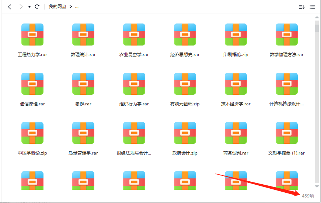Click 我的网盘 in breadcrumb path
Viewport: 321px width, 203px height.
[57, 7]
